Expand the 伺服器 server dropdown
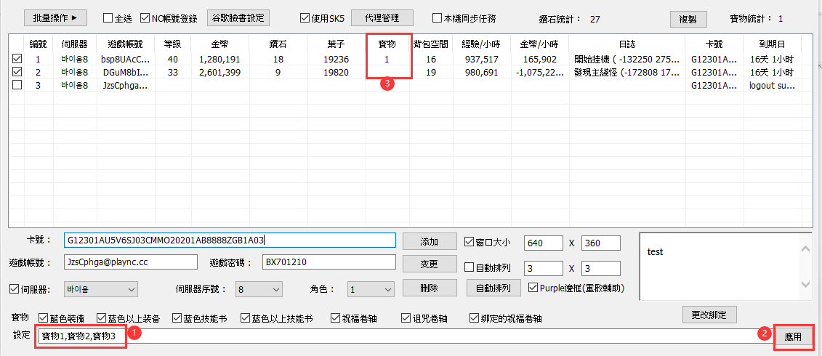This screenshot has width=822, height=356. point(101,289)
